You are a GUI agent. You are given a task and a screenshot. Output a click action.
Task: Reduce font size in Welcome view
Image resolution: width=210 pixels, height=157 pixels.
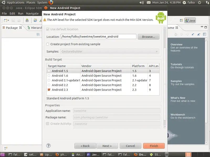coord(193,35)
